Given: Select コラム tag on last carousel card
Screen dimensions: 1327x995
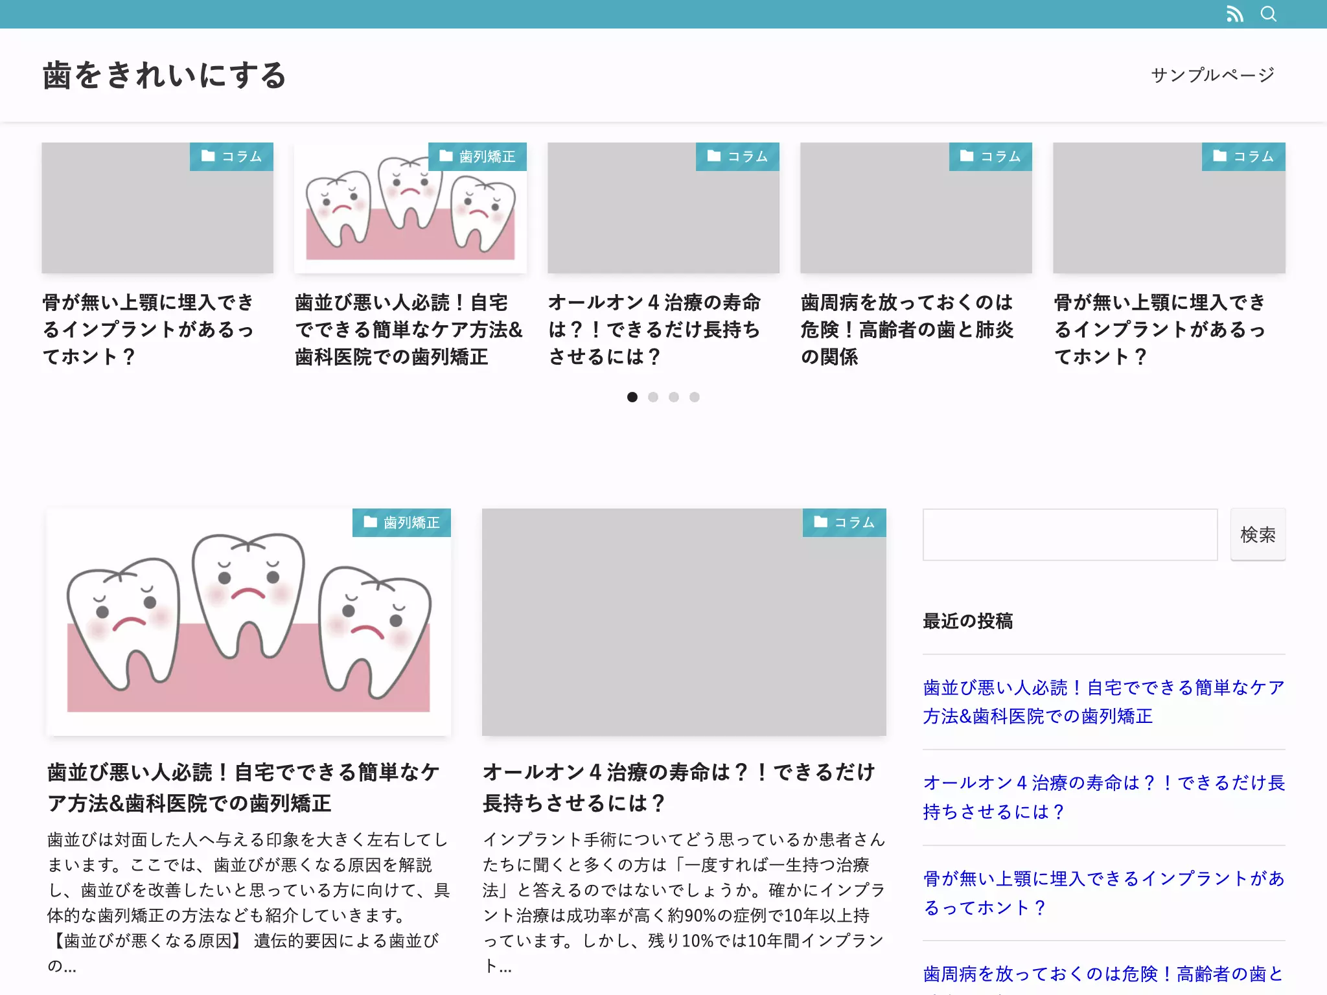Looking at the screenshot, I should point(1243,157).
